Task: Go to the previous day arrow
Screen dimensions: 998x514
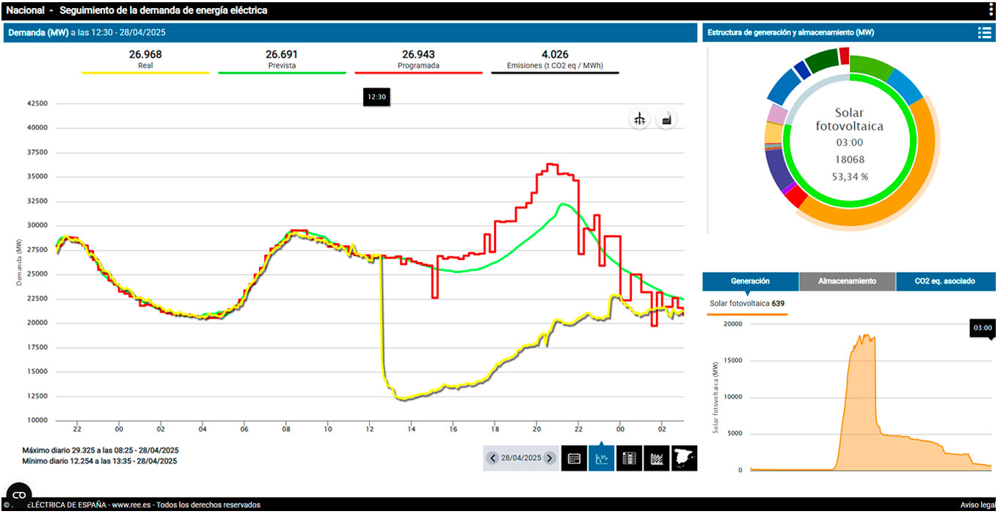Action: 493,458
